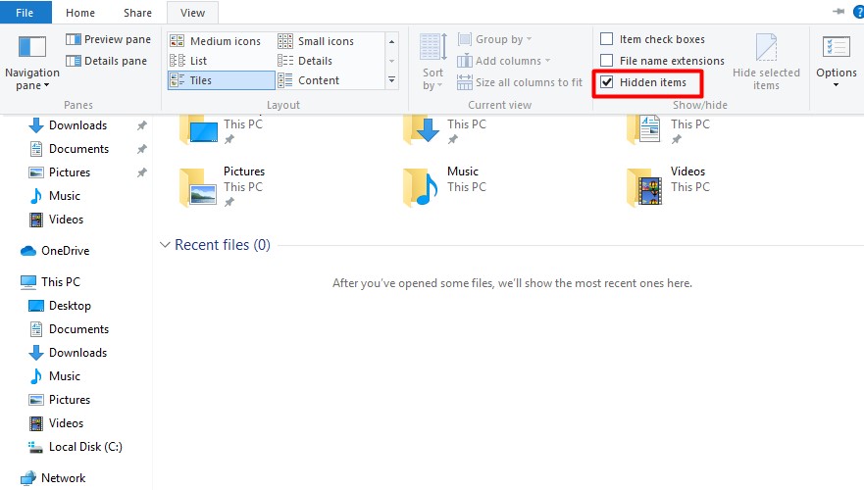Screen dimensions: 864x490
Task: Select the List layout
Action: click(188, 61)
